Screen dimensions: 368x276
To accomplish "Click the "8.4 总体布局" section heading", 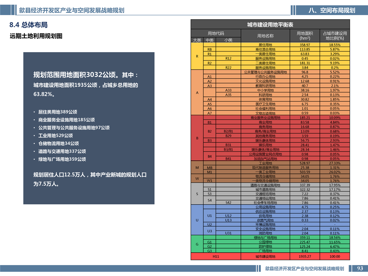I will 28,25.
